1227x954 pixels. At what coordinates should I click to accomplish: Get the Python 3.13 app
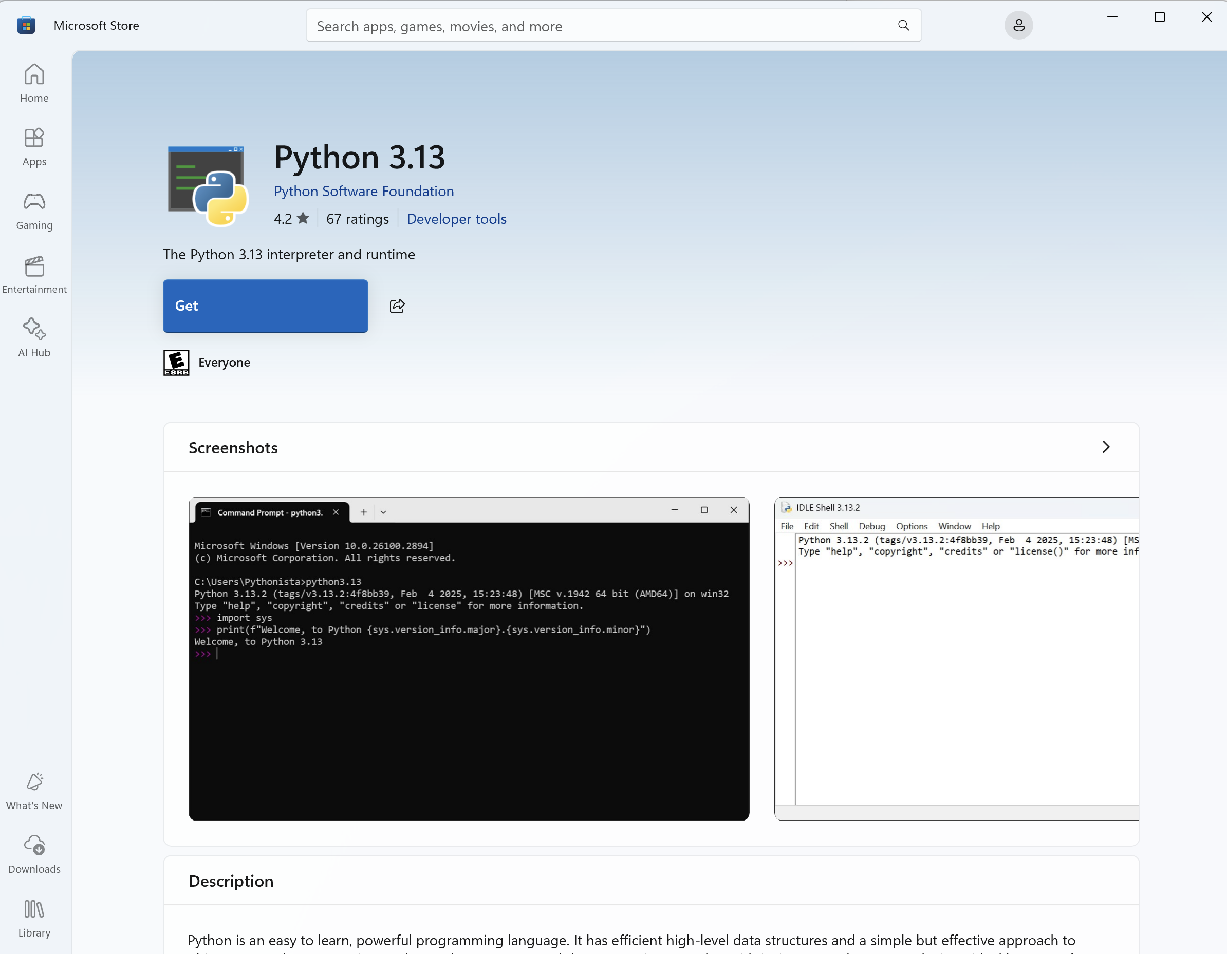click(x=265, y=306)
